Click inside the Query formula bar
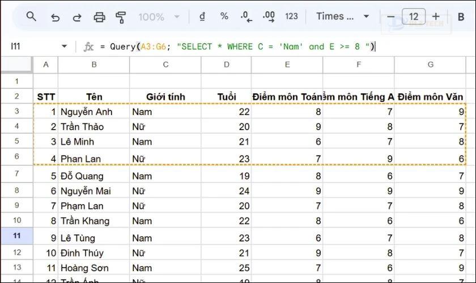This screenshot has height=283, width=476. pos(273,47)
